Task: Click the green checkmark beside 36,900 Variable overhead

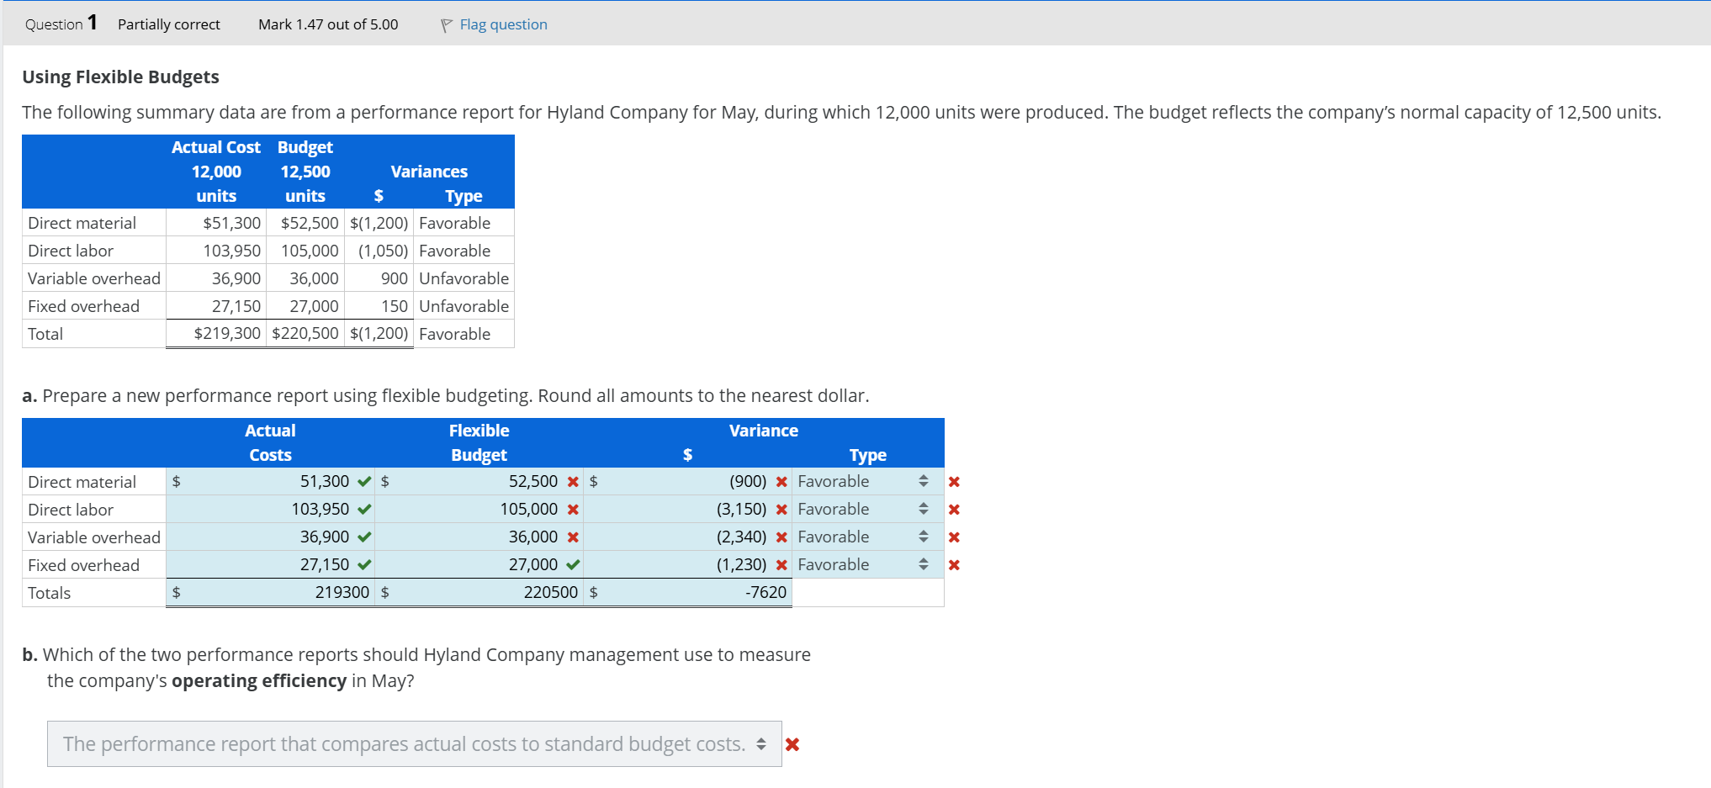Action: pyautogui.click(x=363, y=537)
